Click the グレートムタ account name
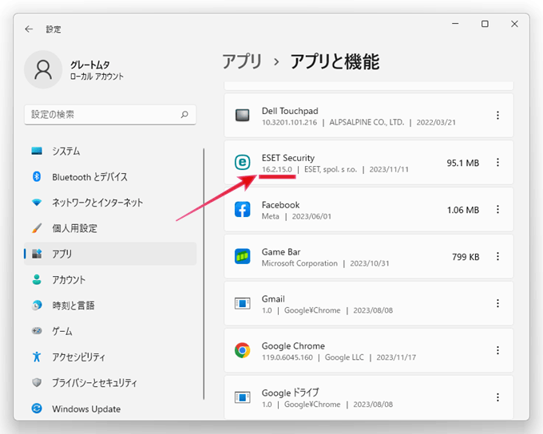Image resolution: width=543 pixels, height=434 pixels. click(90, 65)
